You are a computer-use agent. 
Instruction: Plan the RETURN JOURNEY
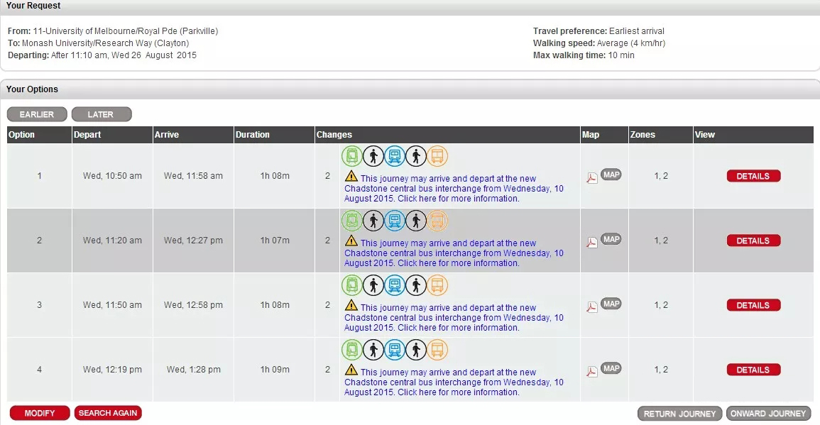point(679,414)
